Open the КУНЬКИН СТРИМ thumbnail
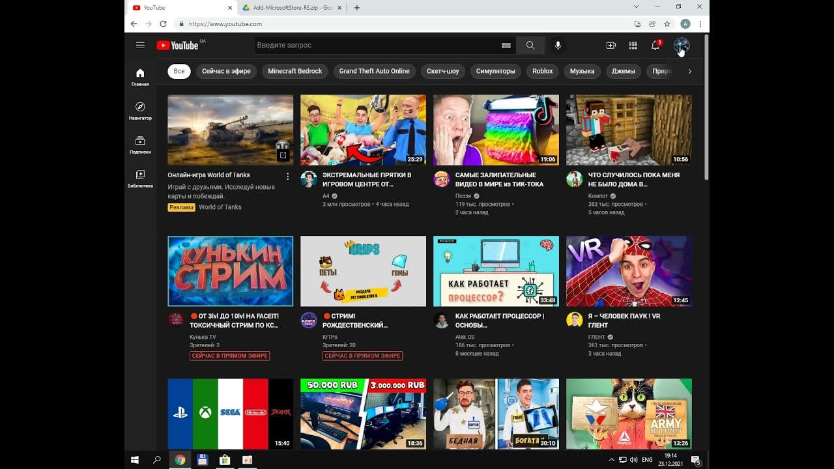The width and height of the screenshot is (834, 469). pyautogui.click(x=230, y=271)
